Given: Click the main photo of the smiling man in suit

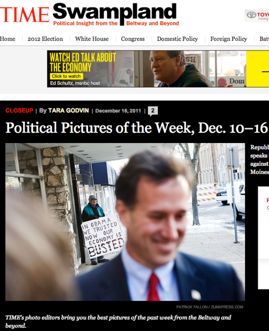Looking at the screenshot, I should [125, 222].
